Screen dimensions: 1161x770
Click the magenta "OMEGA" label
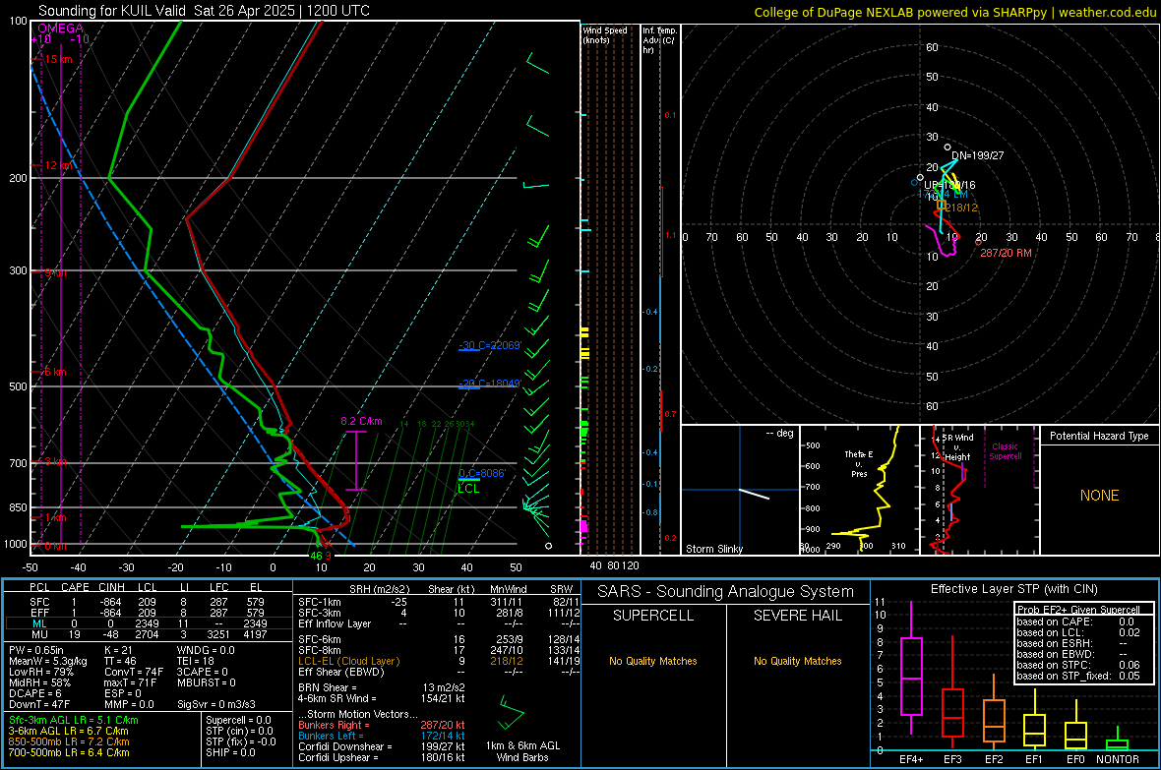(x=61, y=29)
